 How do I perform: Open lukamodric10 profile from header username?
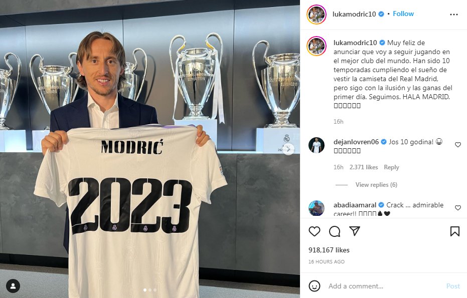click(354, 14)
